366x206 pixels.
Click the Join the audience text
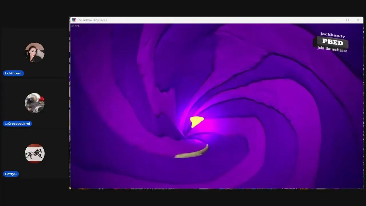[x=332, y=49]
